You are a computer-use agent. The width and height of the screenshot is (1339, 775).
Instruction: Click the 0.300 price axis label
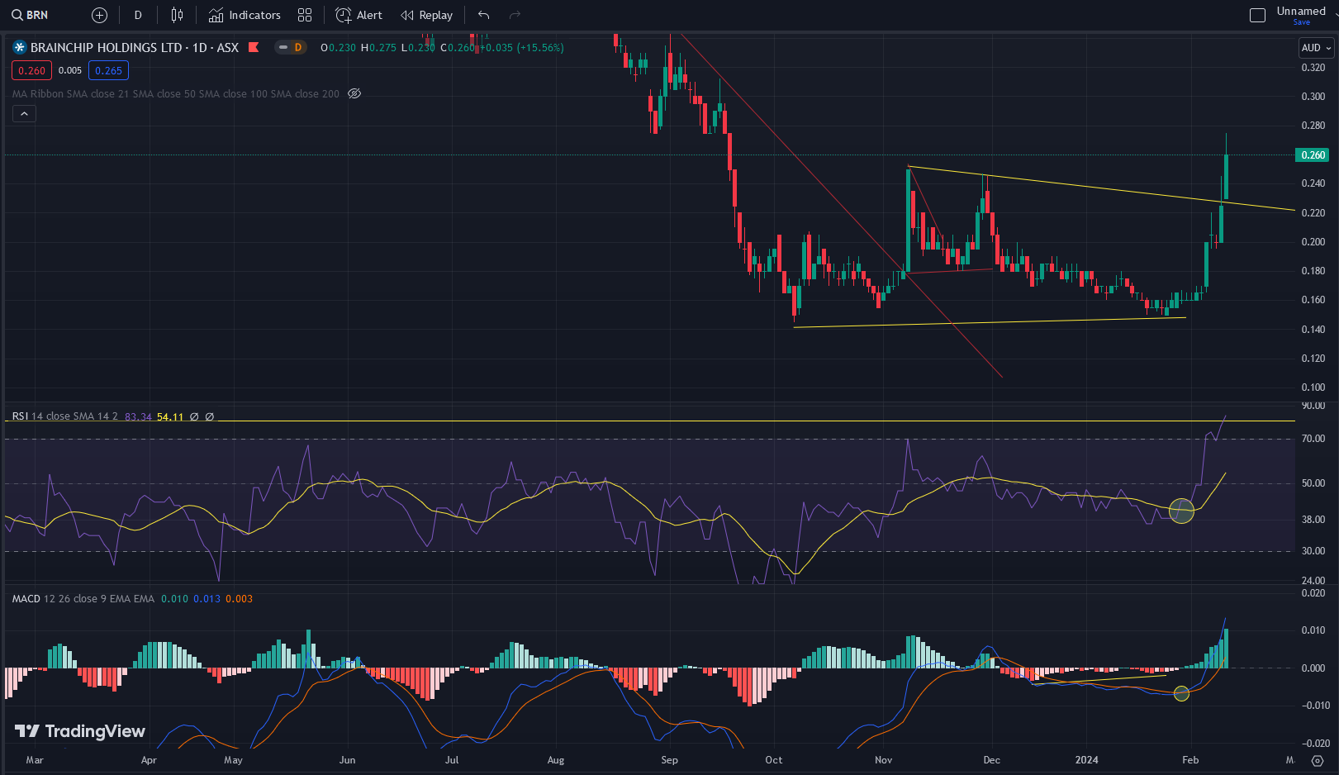click(x=1313, y=97)
